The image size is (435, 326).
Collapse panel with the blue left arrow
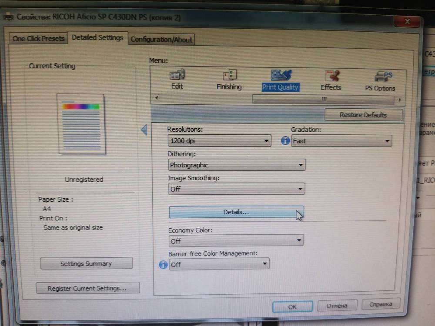coord(144,130)
